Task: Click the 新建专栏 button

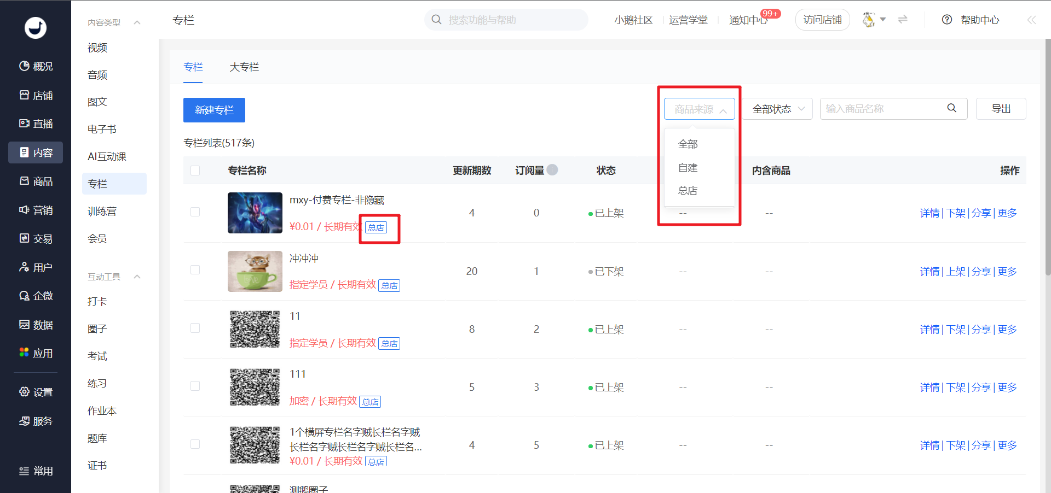Action: (214, 110)
